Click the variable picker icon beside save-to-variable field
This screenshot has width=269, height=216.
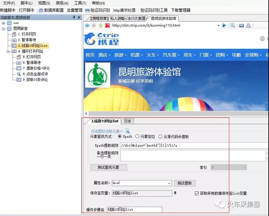tap(175, 193)
